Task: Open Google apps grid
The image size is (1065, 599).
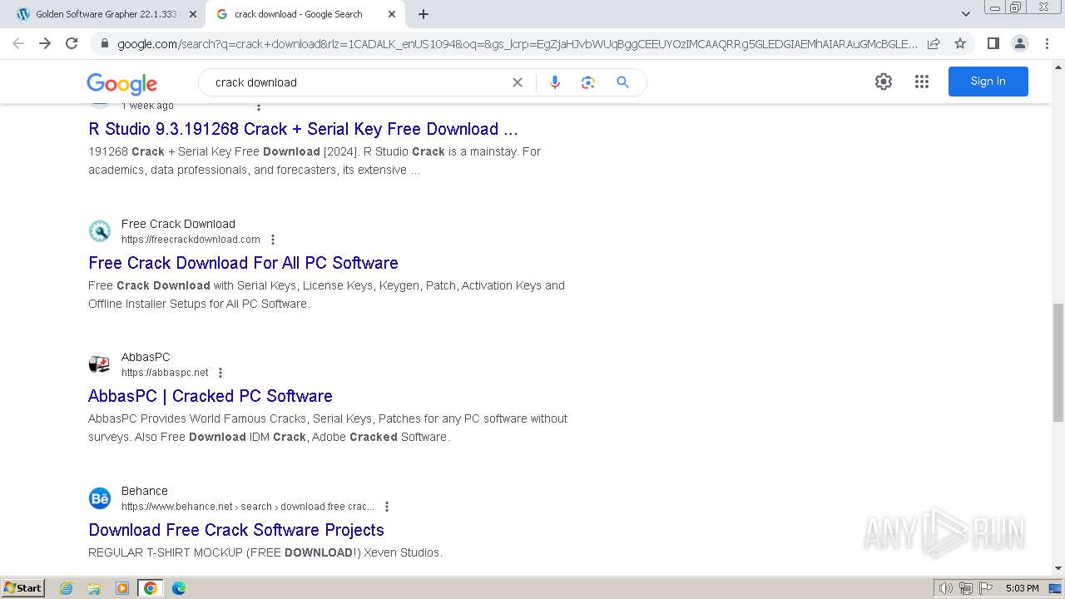Action: click(x=921, y=82)
